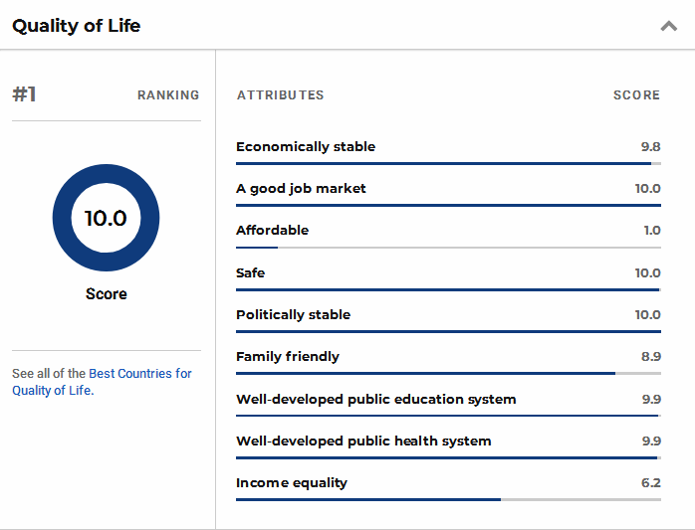Open the Best Countries for Quality of Life link
This screenshot has height=530, width=695.
102,382
